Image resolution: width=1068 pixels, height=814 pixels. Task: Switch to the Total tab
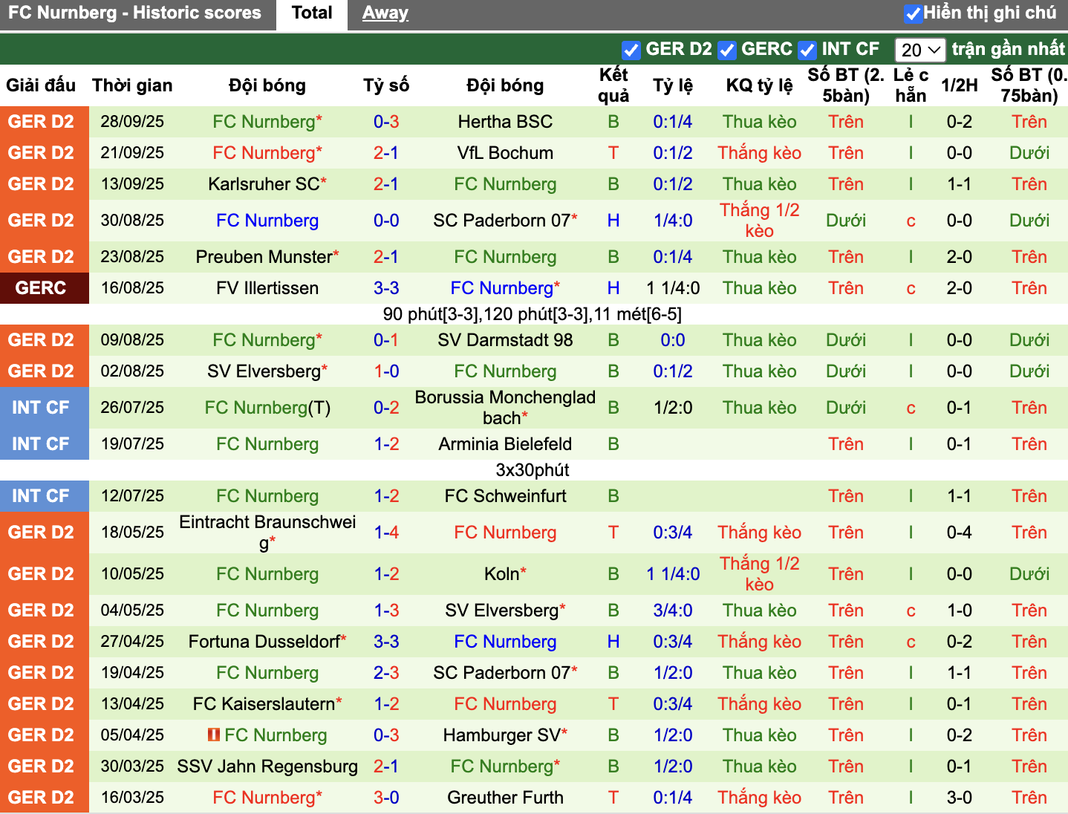coord(312,13)
